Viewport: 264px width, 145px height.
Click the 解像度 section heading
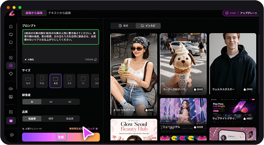click(x=26, y=95)
